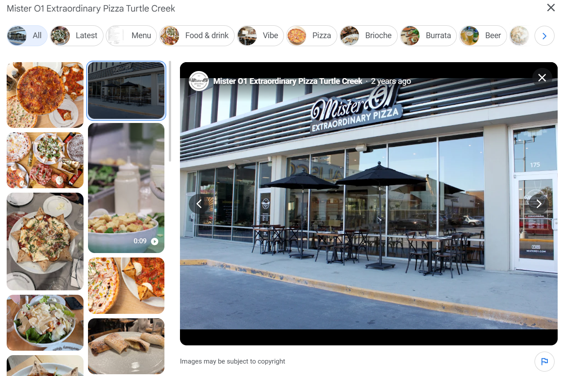567x376 pixels.
Task: Open the Menu photos category
Action: [x=131, y=36]
